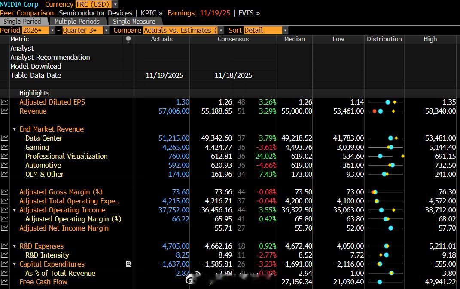This screenshot has height=289, width=460.
Task: Click the Model Download row label
Action: 36,66
